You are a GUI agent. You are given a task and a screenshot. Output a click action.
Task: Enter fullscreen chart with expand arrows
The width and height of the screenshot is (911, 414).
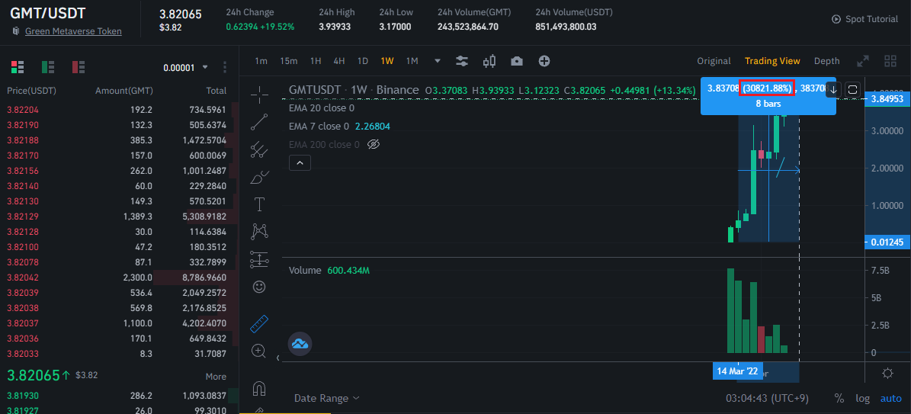tap(864, 61)
